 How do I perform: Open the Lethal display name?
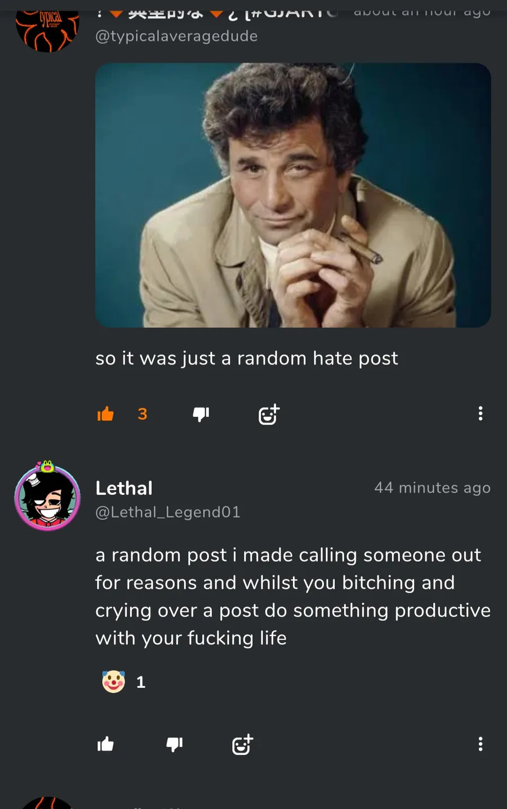[124, 488]
